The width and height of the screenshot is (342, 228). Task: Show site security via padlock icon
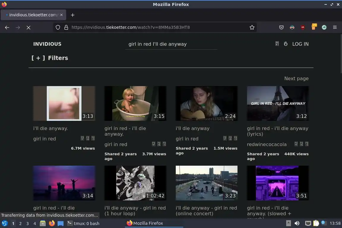pyautogui.click(x=66, y=27)
